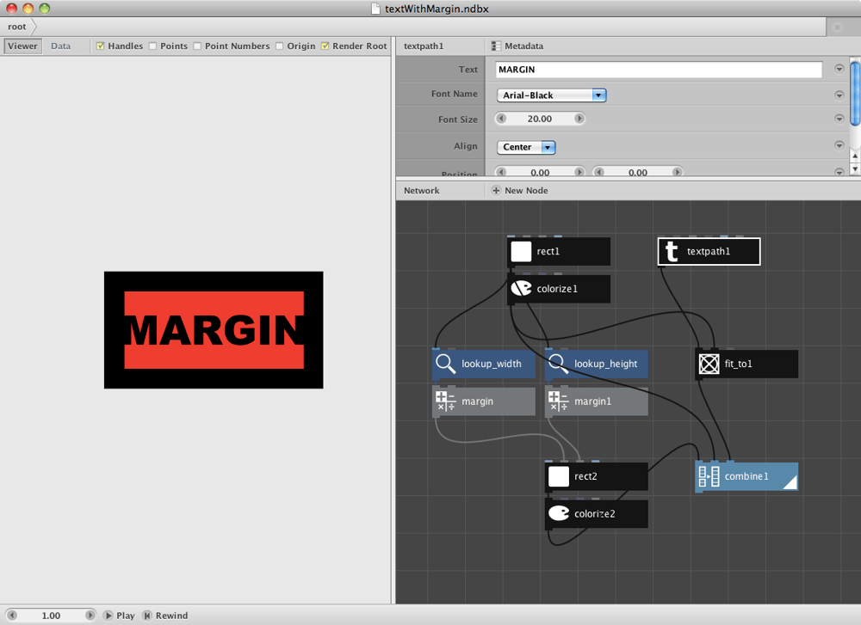861x625 pixels.
Task: Open the Text parameter options arrow
Action: tap(839, 69)
